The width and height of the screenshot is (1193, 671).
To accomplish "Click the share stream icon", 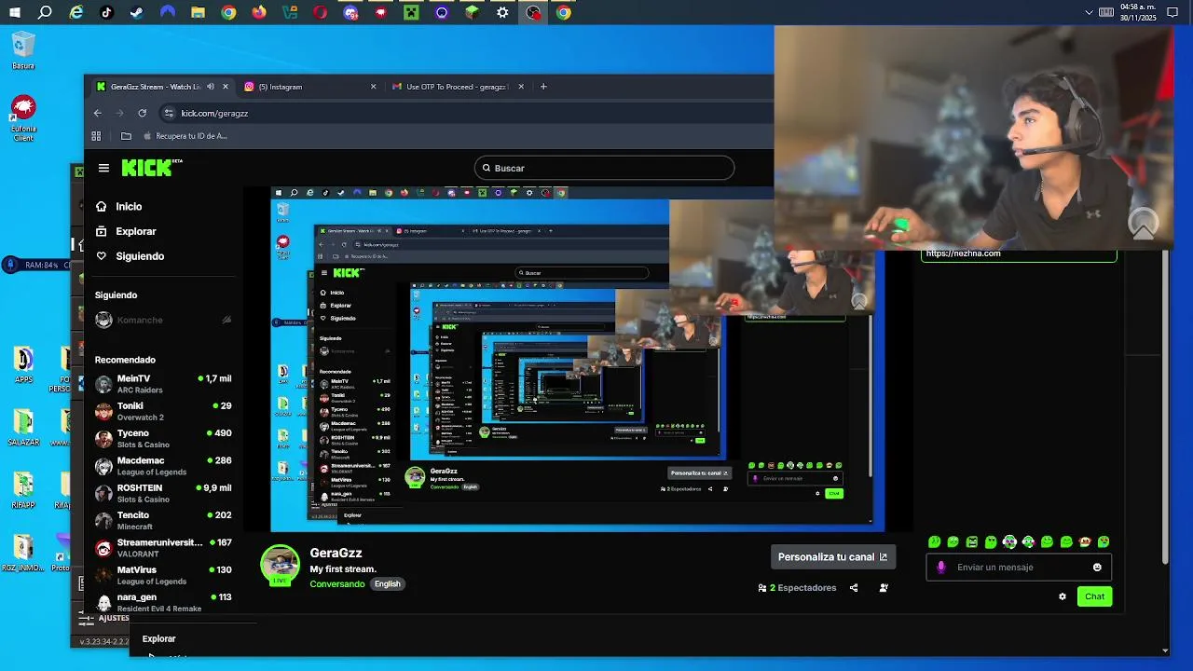I will click(x=854, y=588).
